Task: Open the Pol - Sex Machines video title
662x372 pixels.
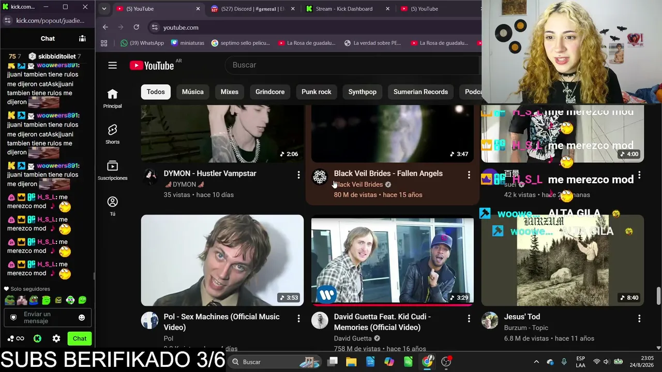Action: click(221, 322)
